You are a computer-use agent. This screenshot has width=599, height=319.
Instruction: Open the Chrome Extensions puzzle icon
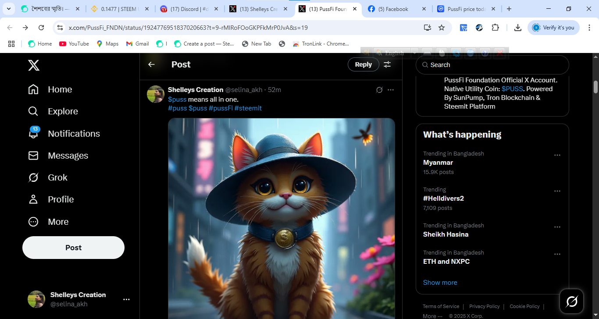tap(495, 28)
